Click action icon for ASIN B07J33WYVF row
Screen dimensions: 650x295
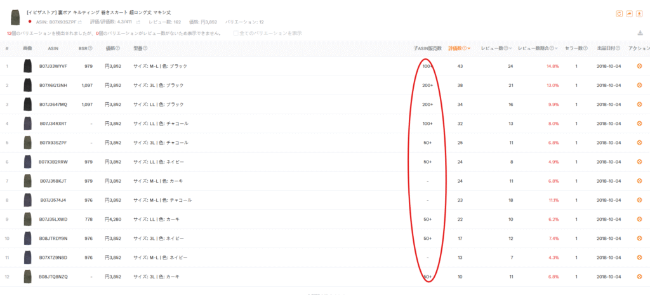pyautogui.click(x=639, y=66)
